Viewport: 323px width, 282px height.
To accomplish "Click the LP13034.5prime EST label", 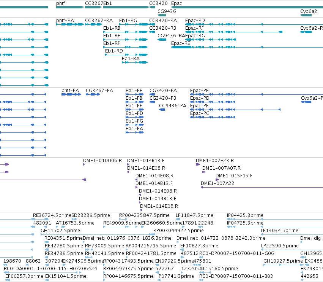I will (279, 231).
